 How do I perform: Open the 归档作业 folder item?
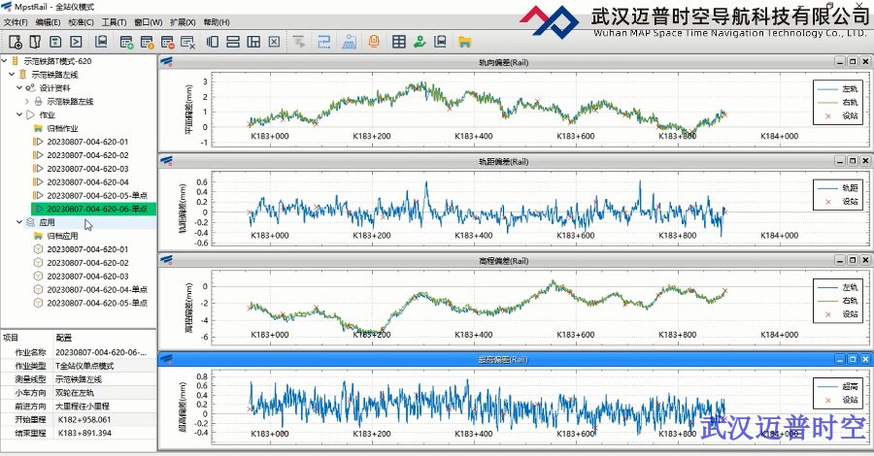[x=62, y=128]
